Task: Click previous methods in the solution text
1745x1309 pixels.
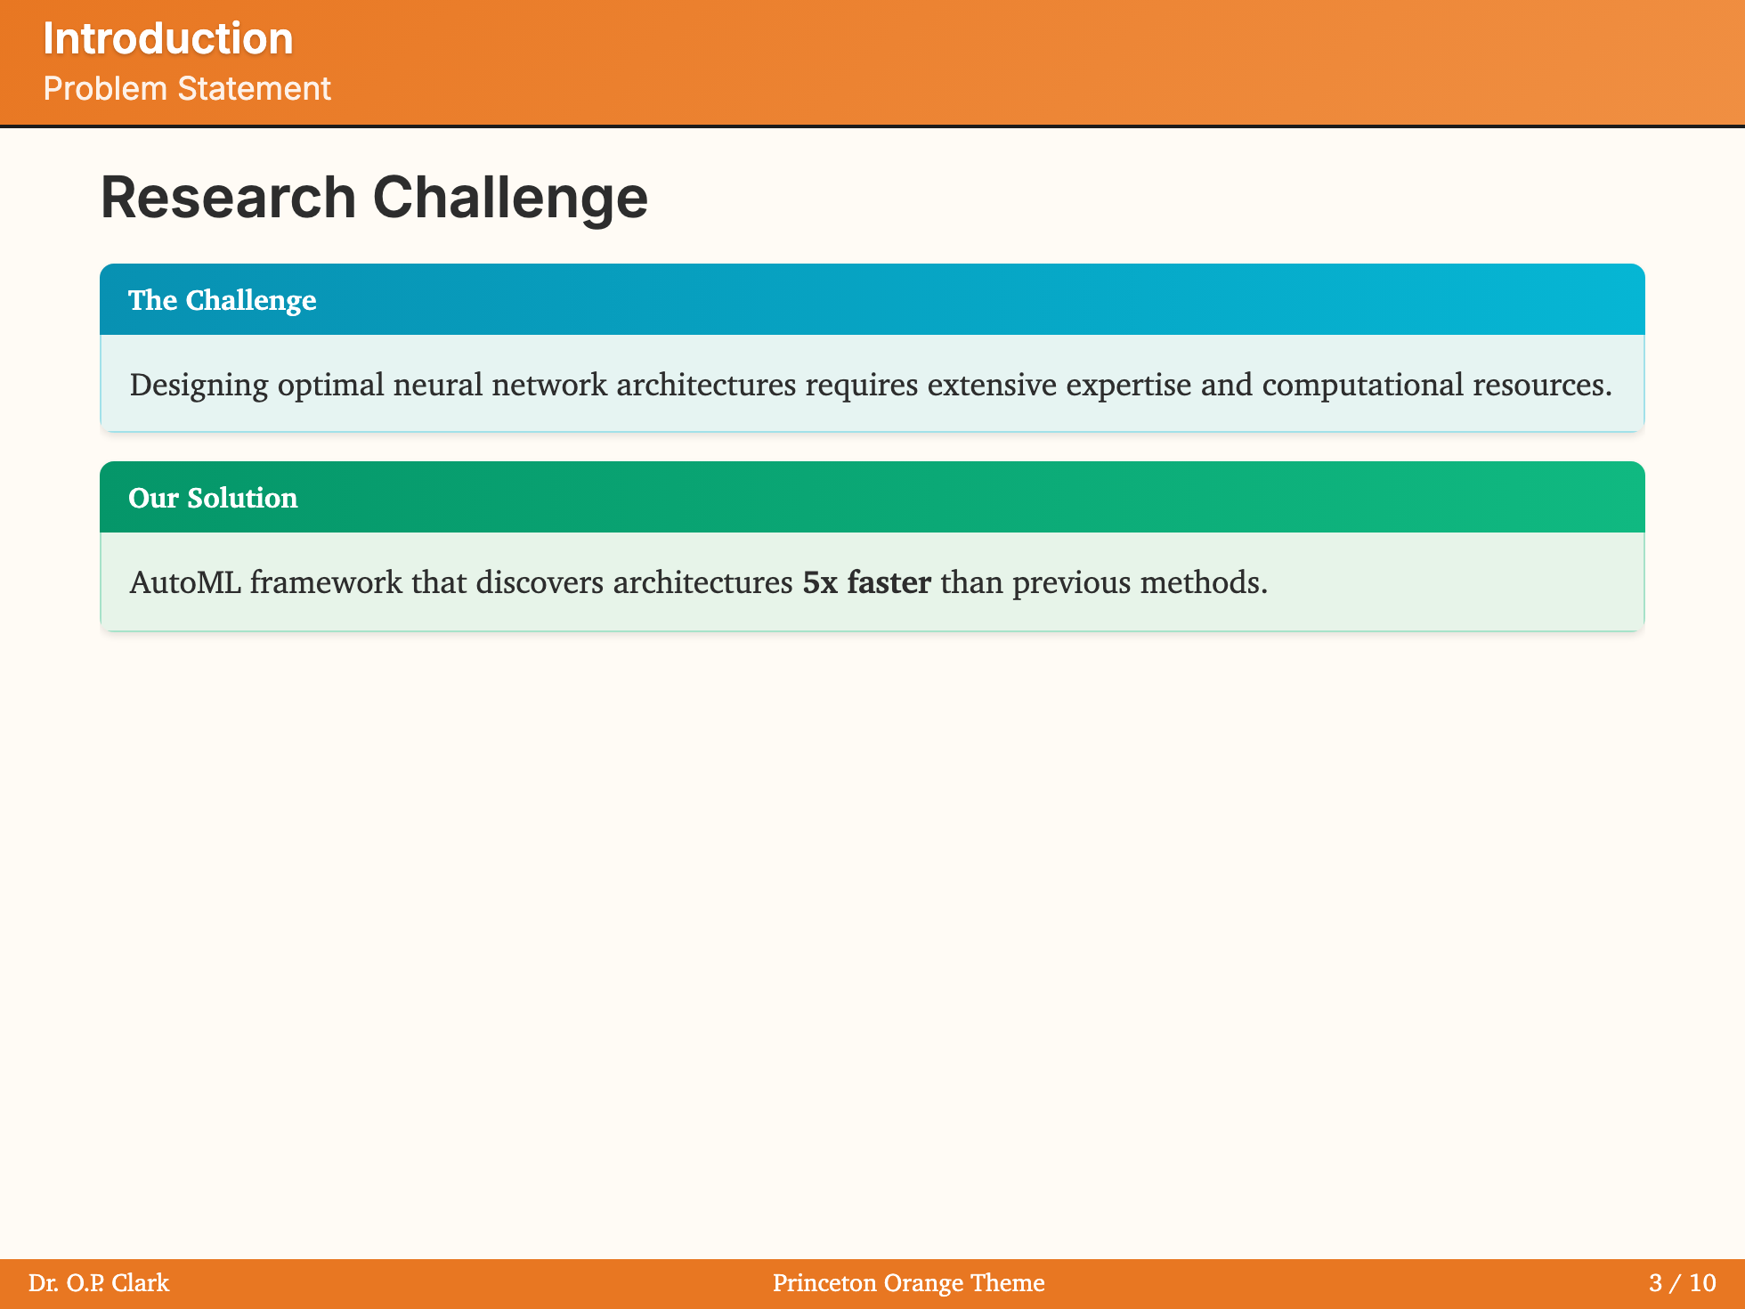Action: pos(1140,582)
